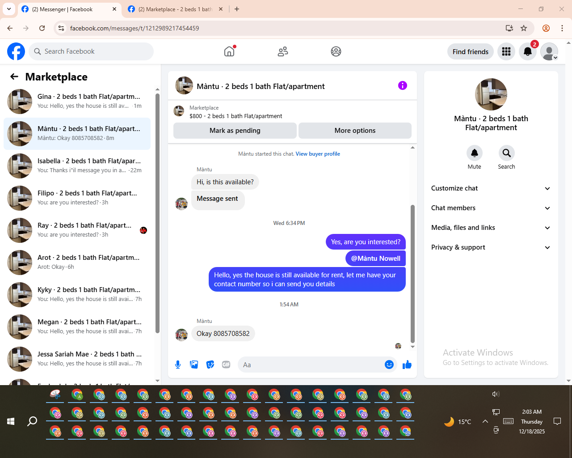The height and width of the screenshot is (458, 572).
Task: Expand the Privacy & support section
Action: pyautogui.click(x=491, y=247)
